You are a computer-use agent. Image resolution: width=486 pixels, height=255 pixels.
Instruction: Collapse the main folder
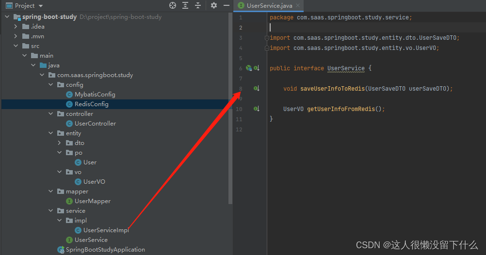pos(24,55)
